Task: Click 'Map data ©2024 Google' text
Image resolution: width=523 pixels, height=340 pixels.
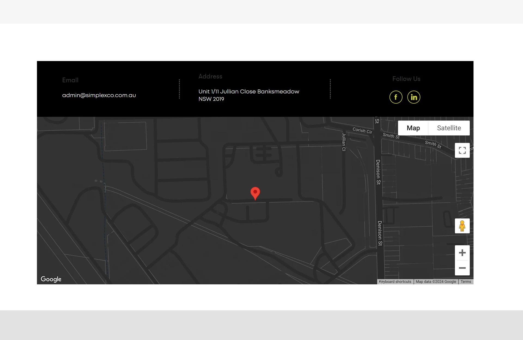Action: pos(436,282)
